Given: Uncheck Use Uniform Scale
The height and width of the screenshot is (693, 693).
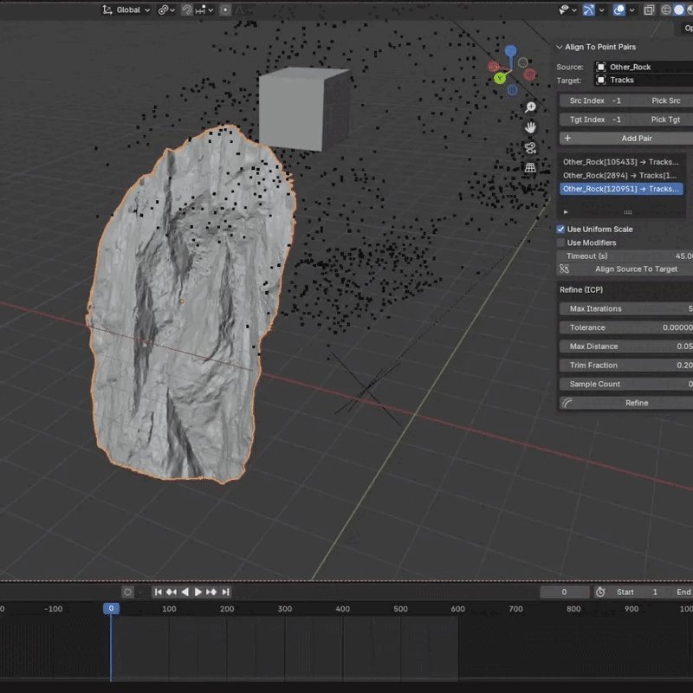Looking at the screenshot, I should 560,230.
